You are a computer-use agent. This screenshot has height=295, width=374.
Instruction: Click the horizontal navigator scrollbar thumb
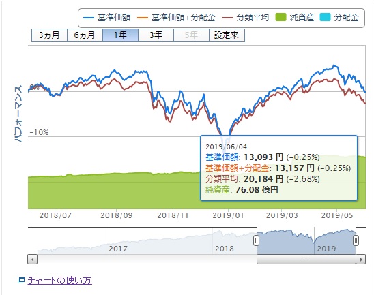pos(306,259)
